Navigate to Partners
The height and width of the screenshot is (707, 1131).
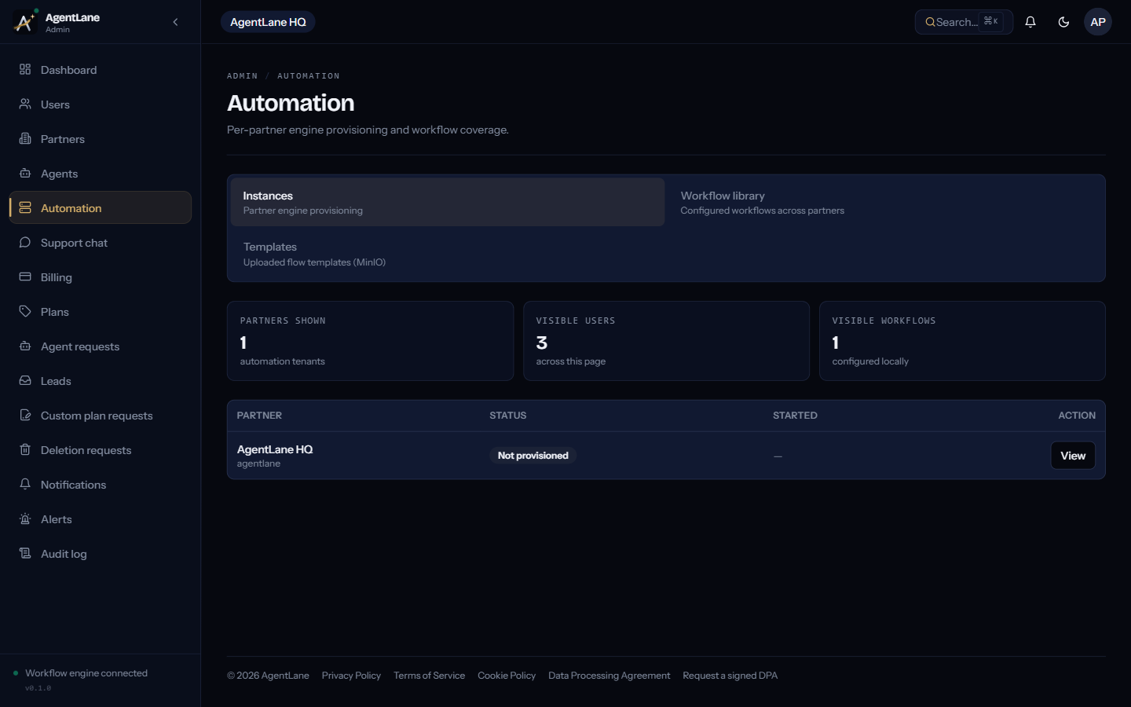(101, 139)
